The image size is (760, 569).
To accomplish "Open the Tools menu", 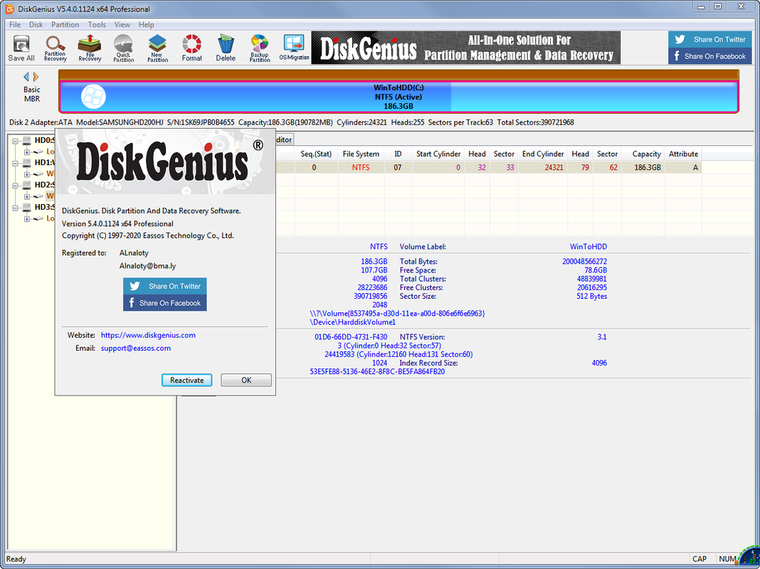I will [97, 25].
